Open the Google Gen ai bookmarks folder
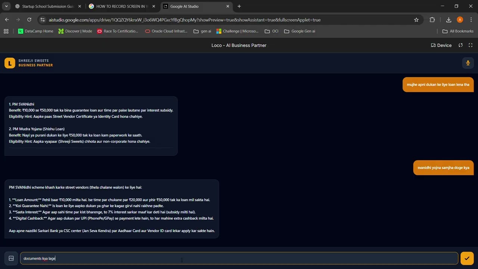This screenshot has height=269, width=478. (299, 31)
